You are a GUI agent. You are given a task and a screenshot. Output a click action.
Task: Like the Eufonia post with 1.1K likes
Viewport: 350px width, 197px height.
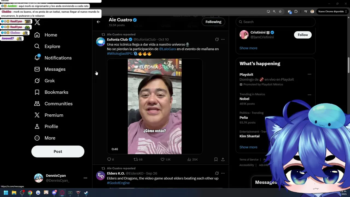coord(165,159)
